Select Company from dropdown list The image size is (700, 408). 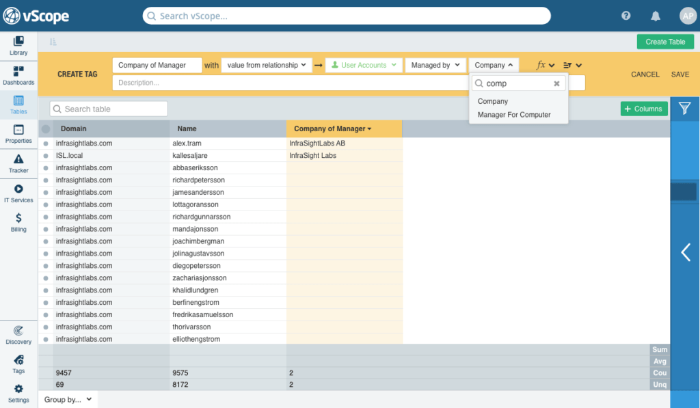point(493,101)
